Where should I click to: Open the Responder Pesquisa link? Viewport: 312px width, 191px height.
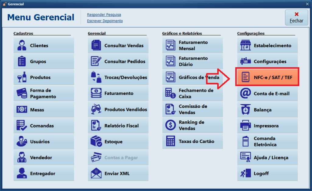(x=104, y=15)
